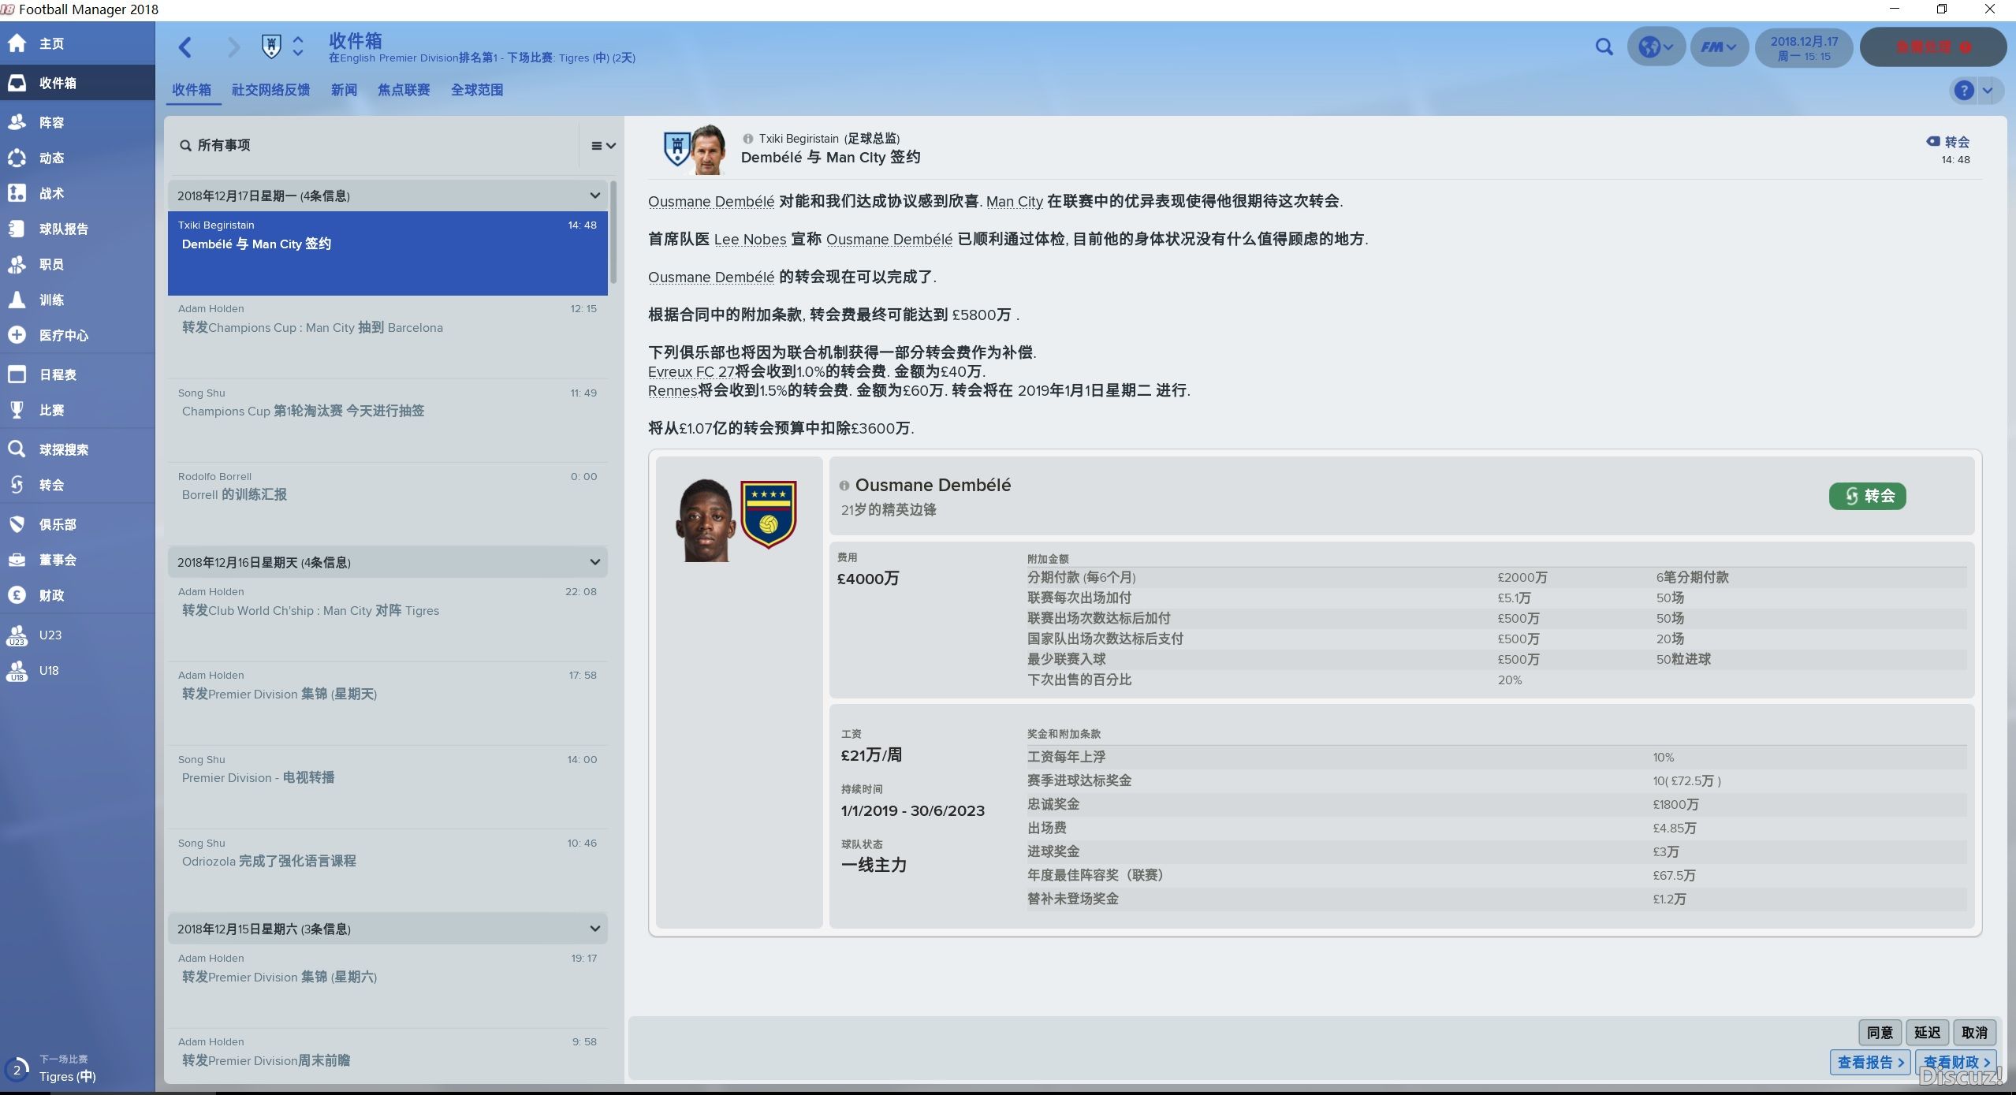Select the 收件箱 inbox sidebar icon
Image resolution: width=2016 pixels, height=1095 pixels.
pos(17,83)
